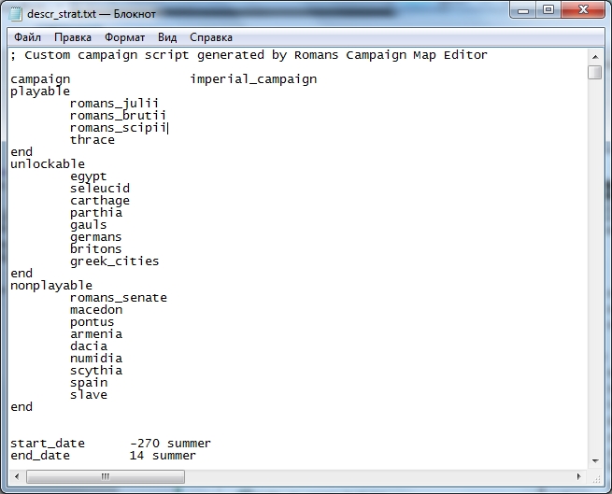The width and height of the screenshot is (612, 494).
Task: Click on the 'numidia' entry
Action: 96,359
